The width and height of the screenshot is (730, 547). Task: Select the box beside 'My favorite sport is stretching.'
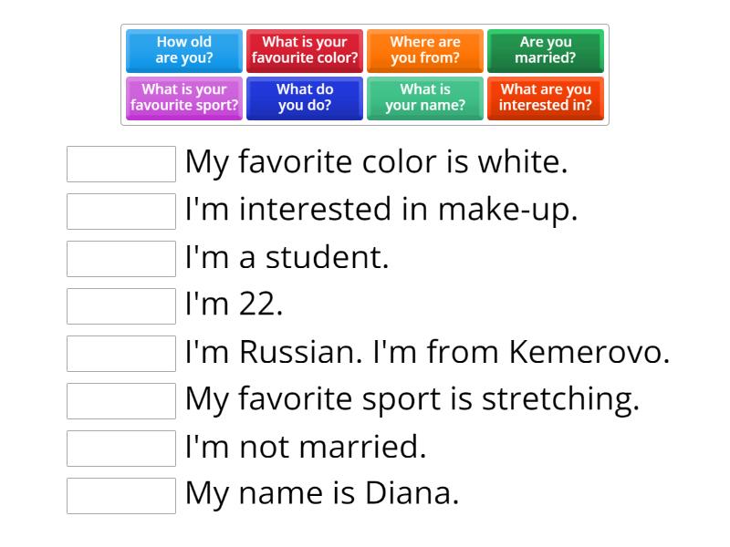(121, 401)
